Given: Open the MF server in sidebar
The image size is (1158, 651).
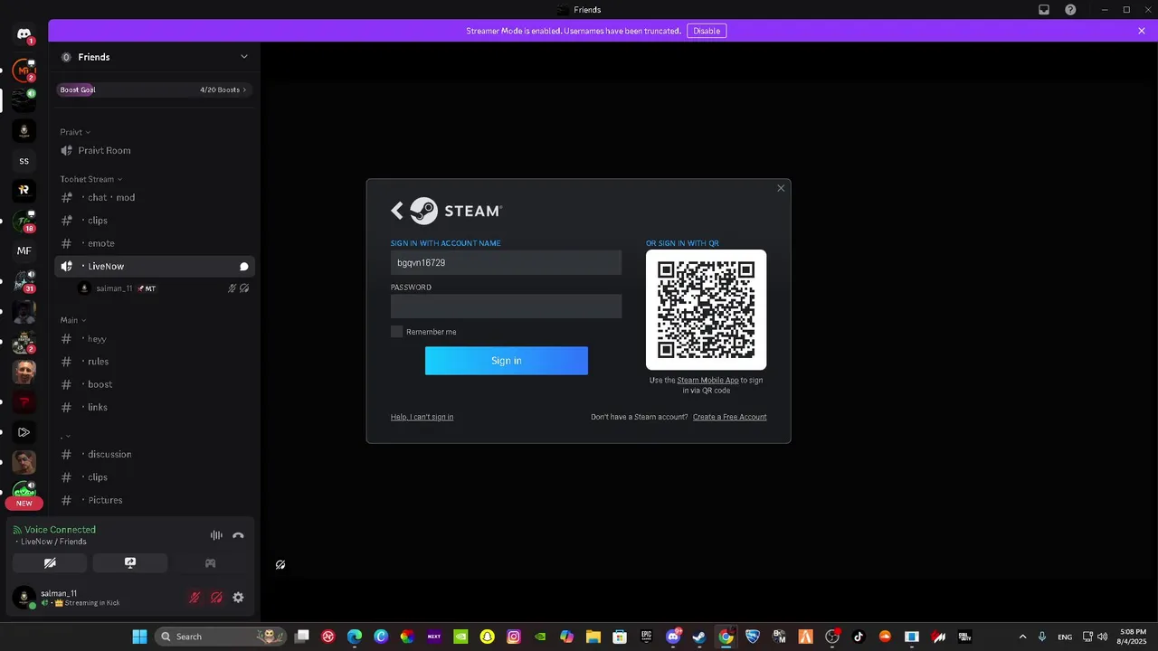Looking at the screenshot, I should (x=24, y=250).
